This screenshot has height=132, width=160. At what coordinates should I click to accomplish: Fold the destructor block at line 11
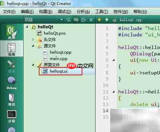[x=114, y=92]
